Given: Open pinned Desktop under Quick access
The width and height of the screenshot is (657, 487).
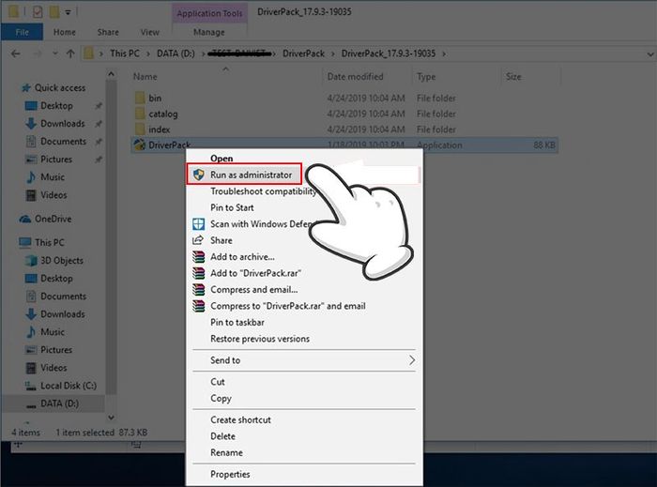Looking at the screenshot, I should coord(56,105).
